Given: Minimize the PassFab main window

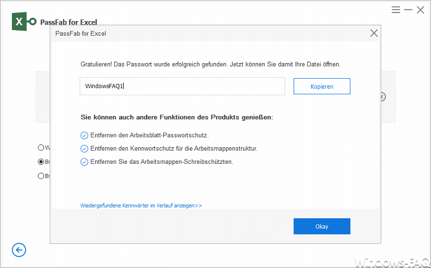Looking at the screenshot, I should (408, 10).
